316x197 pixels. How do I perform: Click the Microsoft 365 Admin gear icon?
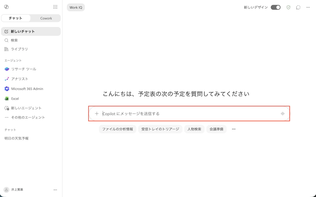[x=7, y=89]
